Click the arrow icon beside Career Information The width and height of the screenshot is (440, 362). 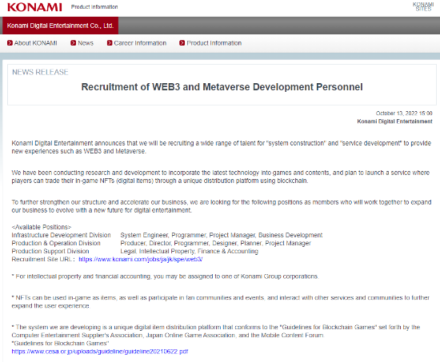[x=110, y=43]
